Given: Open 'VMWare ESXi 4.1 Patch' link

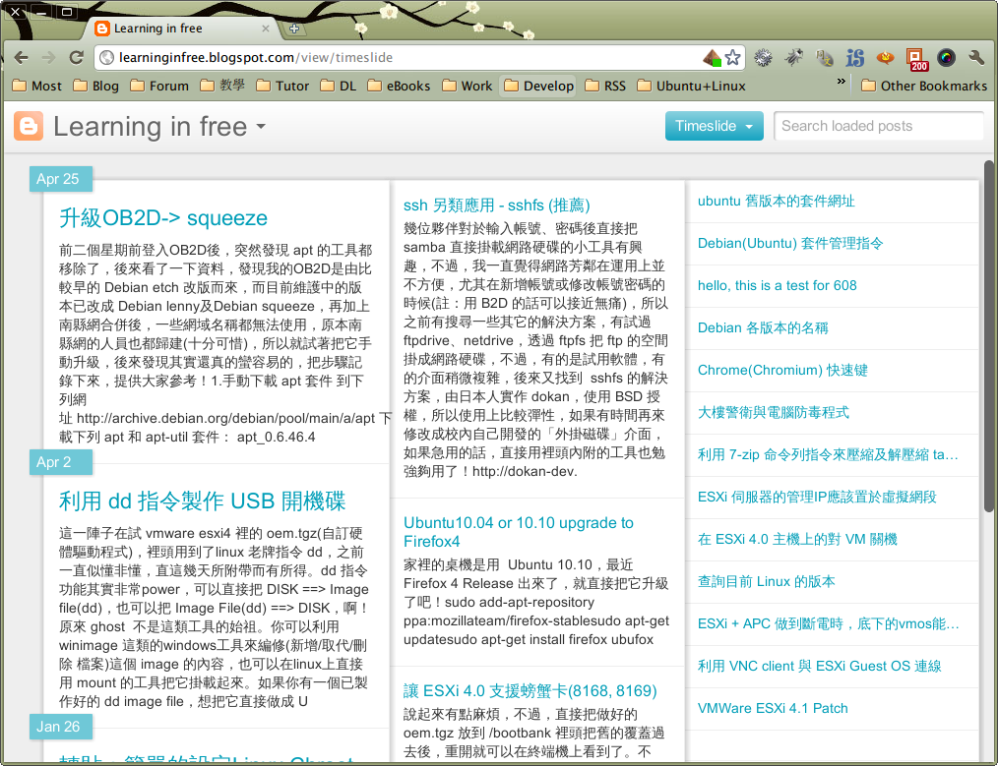Looking at the screenshot, I should [773, 708].
